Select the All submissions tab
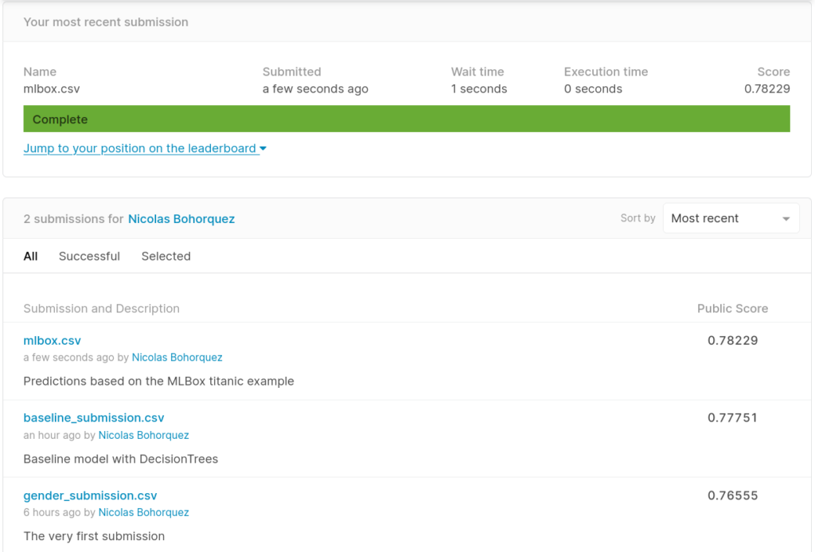815x552 pixels. (x=30, y=256)
